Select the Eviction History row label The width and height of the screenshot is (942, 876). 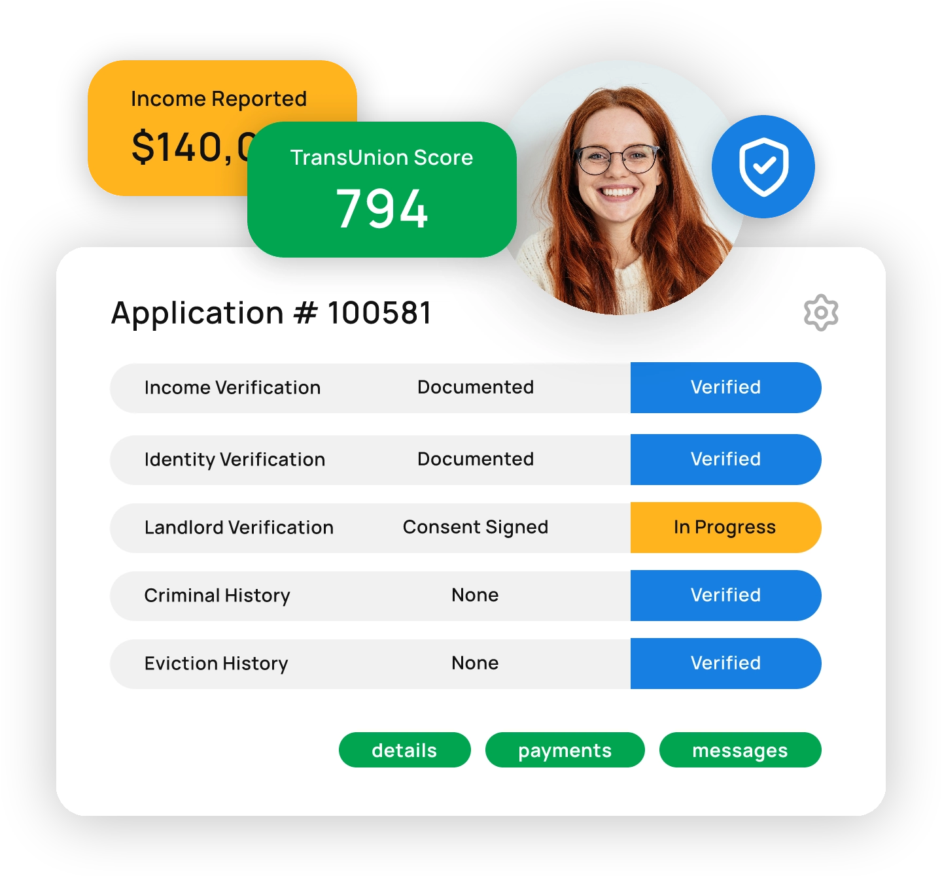[x=216, y=664]
